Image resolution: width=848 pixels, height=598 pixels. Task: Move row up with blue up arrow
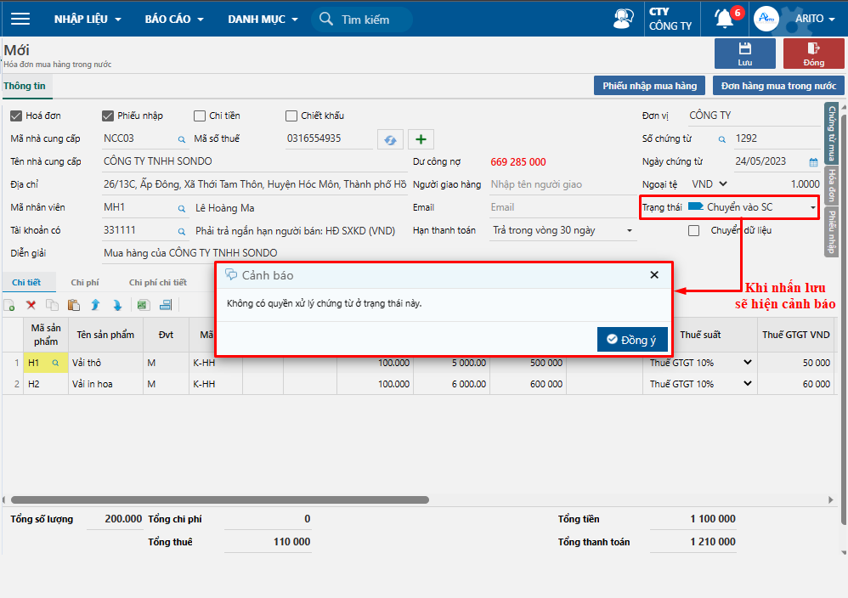coord(95,305)
